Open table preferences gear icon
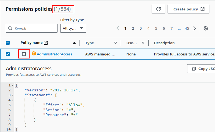 click(206, 28)
